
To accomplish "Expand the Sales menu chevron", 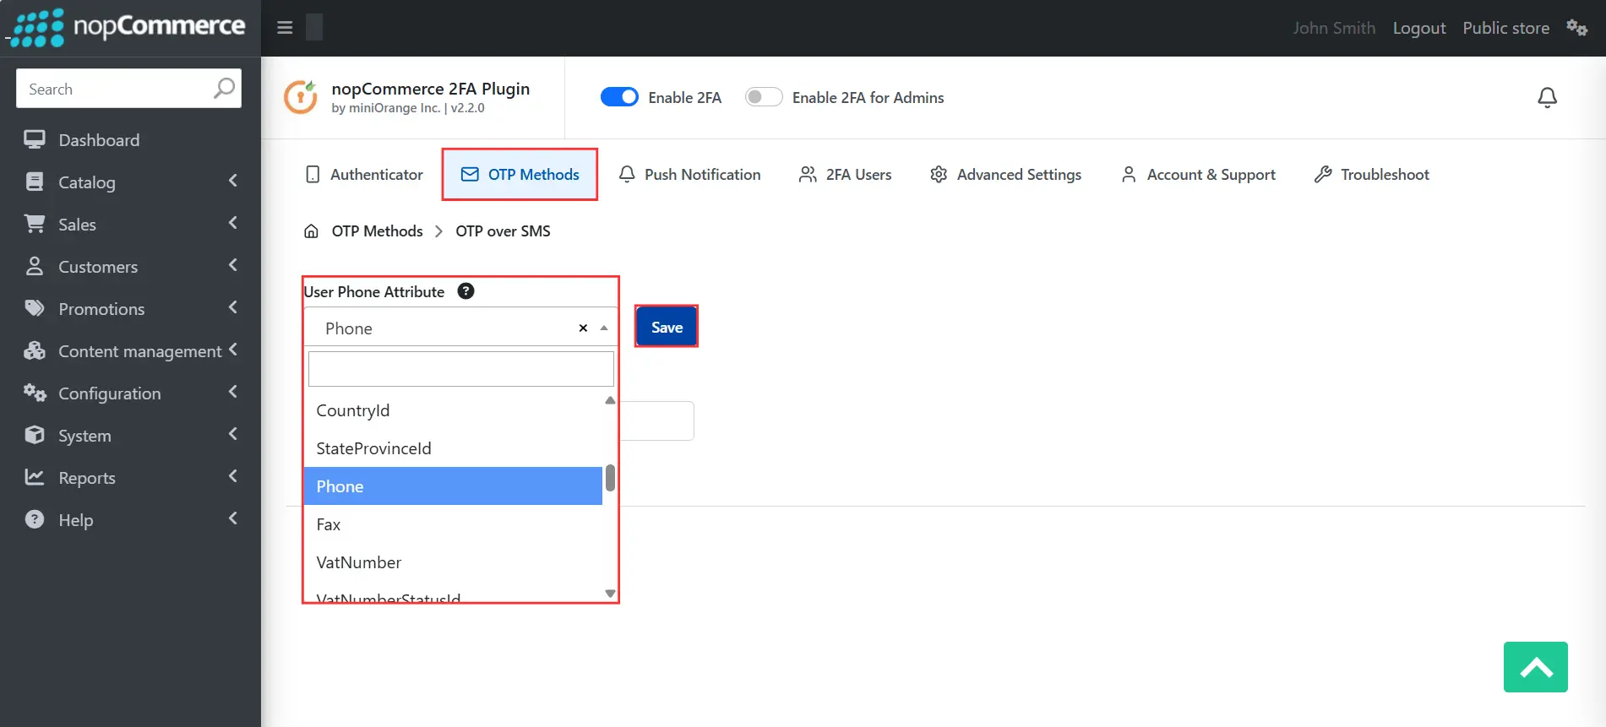I will [233, 223].
